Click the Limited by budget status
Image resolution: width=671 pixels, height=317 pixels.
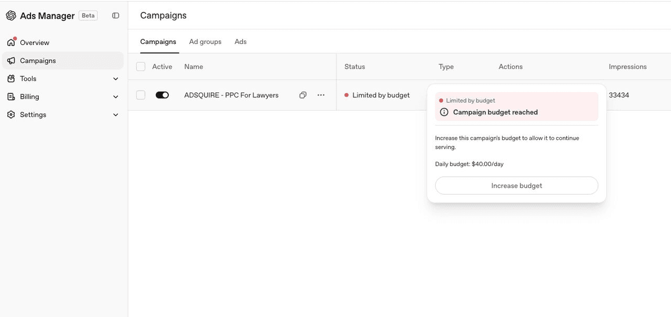381,95
